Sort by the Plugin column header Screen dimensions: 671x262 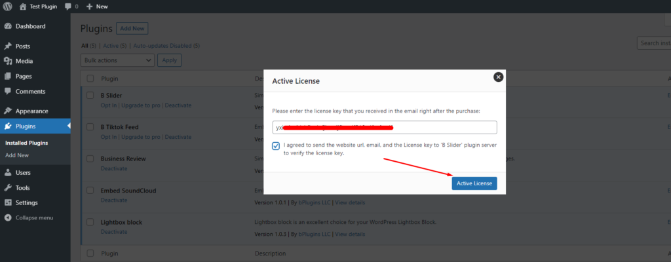109,79
